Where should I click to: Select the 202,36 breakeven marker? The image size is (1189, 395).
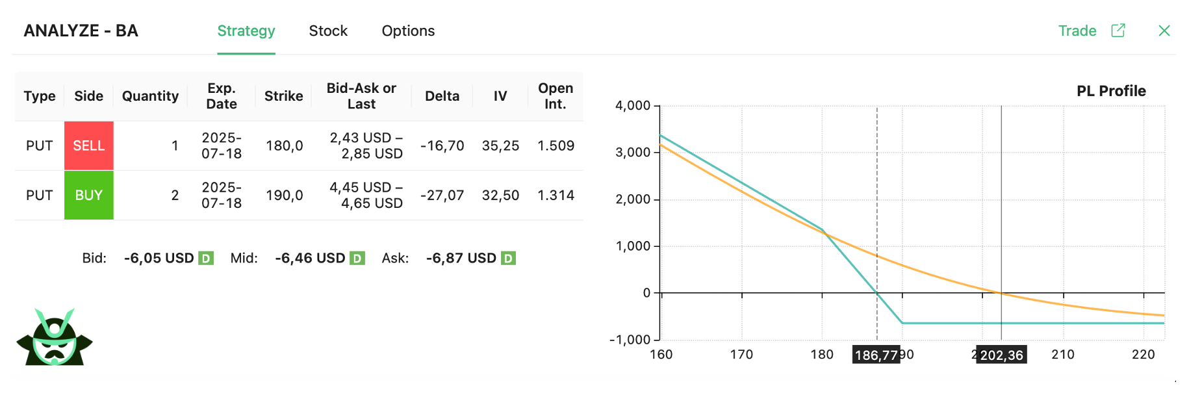tap(1001, 354)
